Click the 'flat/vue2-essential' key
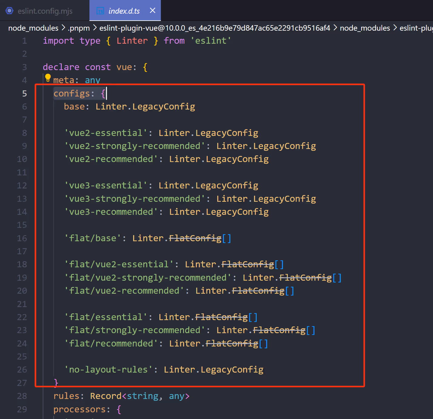Viewport: 433px width, 419px height. click(x=119, y=265)
